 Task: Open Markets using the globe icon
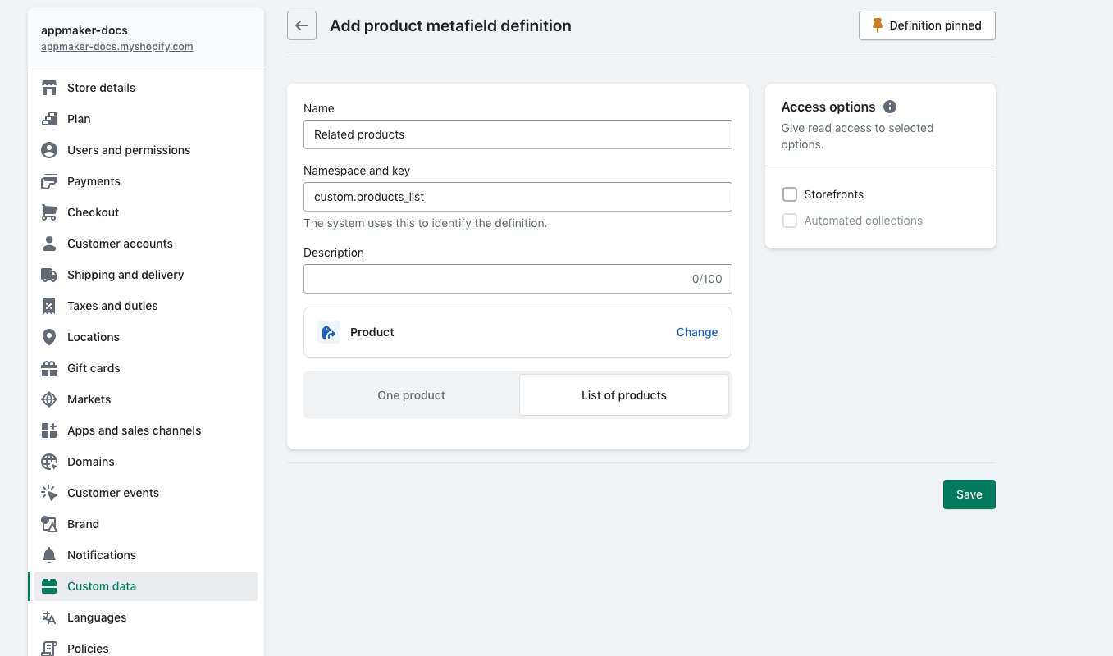(49, 399)
